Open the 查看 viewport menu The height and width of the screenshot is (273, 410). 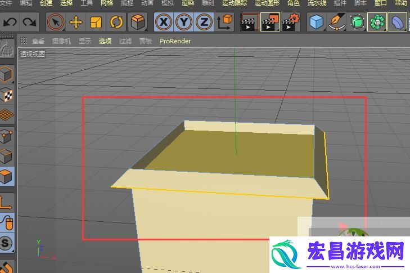pyautogui.click(x=38, y=41)
